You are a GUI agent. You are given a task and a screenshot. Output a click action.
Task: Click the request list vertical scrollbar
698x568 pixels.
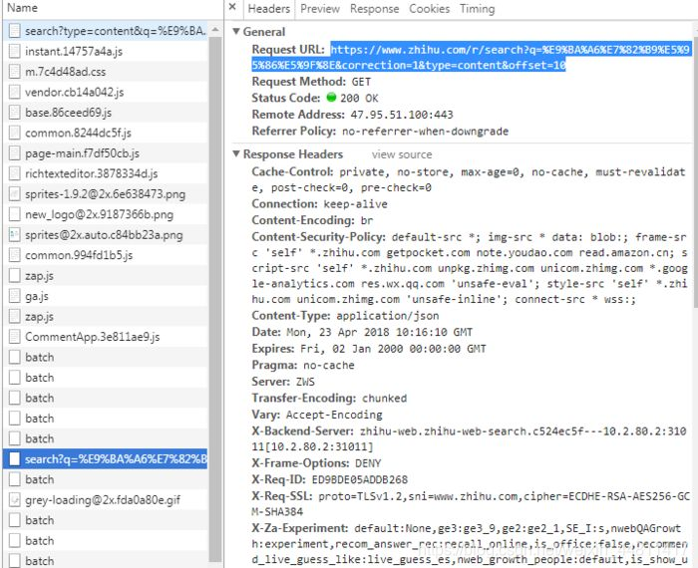[x=215, y=298]
